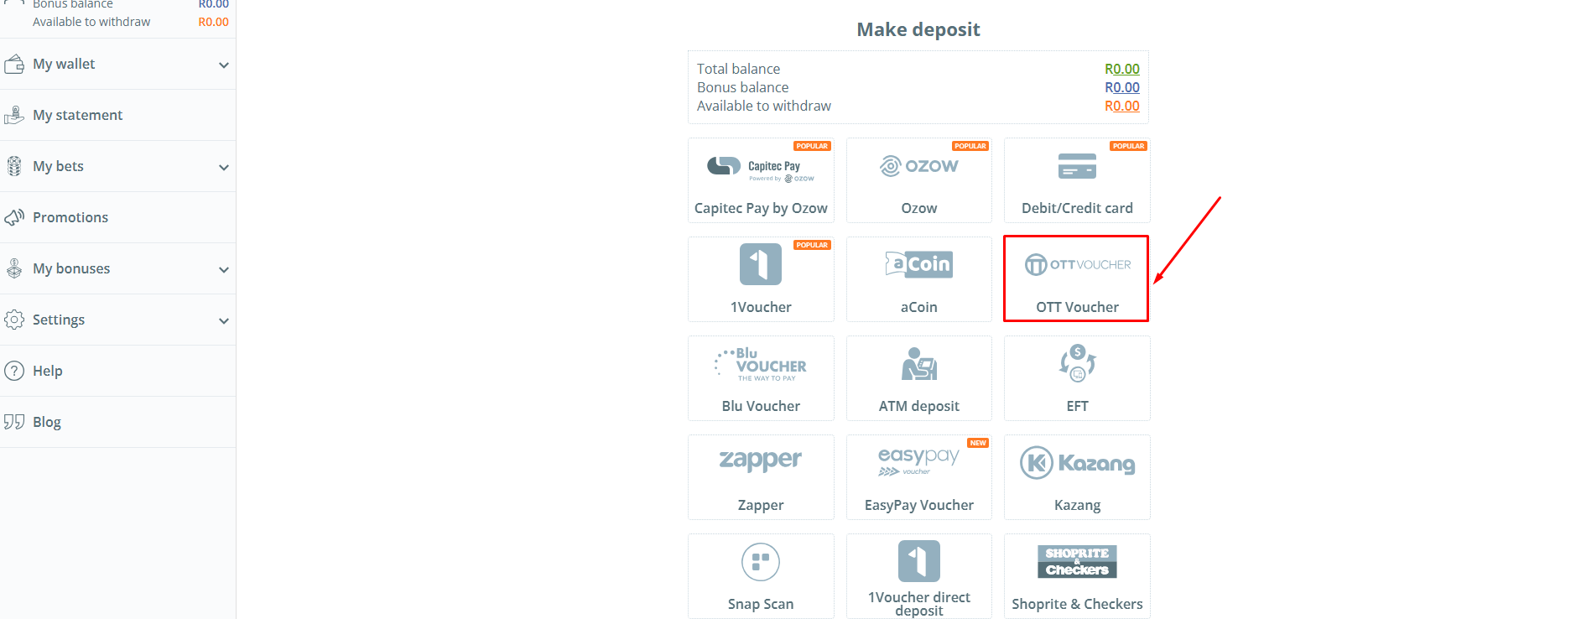The width and height of the screenshot is (1576, 619).
Task: Open the Help menu item
Action: (48, 371)
